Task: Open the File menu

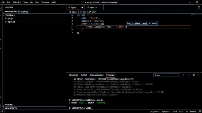Action: tap(3, 2)
